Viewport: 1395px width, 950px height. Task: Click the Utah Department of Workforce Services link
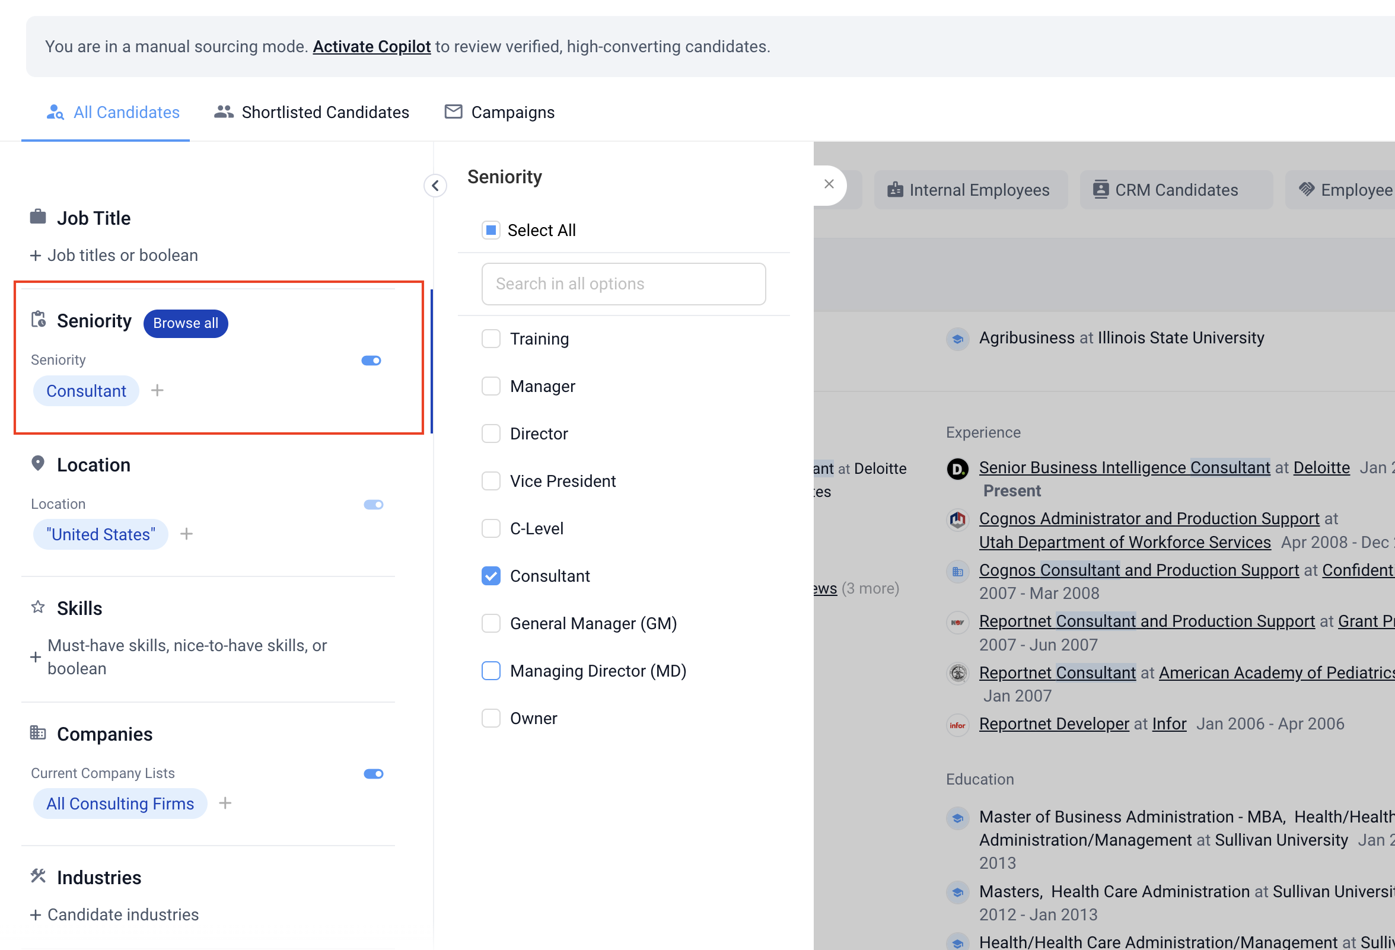click(1125, 543)
